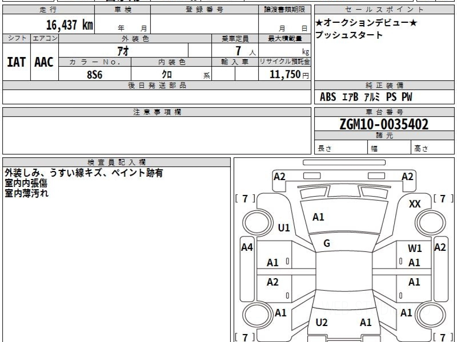Click the 最大積載量 header
The image size is (457, 342).
(284, 38)
